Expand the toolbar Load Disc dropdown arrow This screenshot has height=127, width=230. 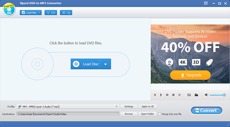pos(39,13)
